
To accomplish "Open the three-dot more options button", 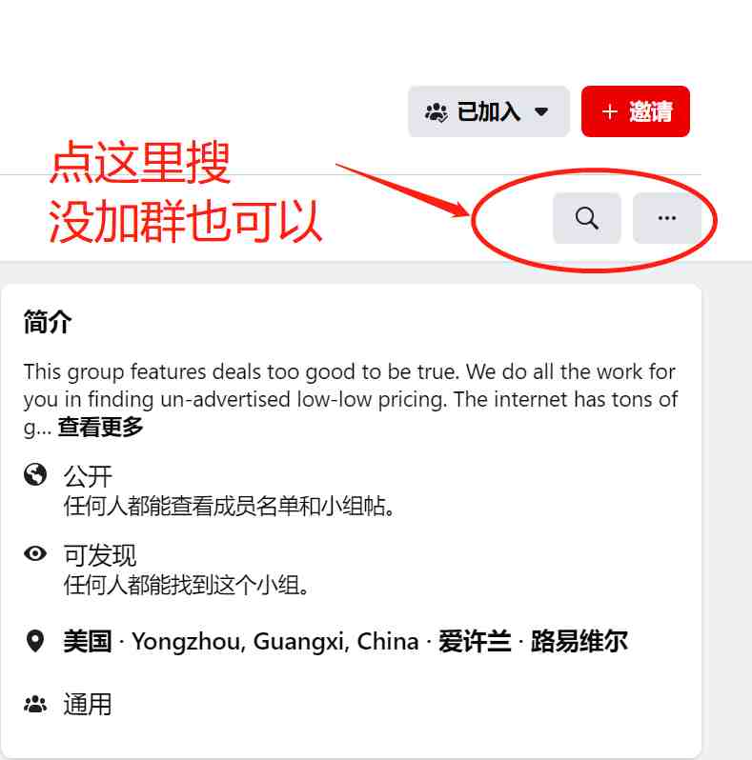I will [x=666, y=218].
